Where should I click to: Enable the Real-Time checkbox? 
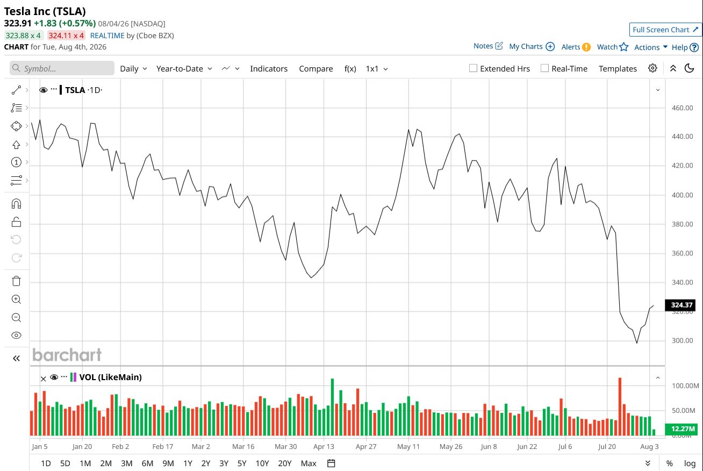coord(544,68)
